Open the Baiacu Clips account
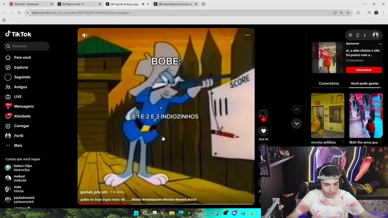 coord(19,168)
